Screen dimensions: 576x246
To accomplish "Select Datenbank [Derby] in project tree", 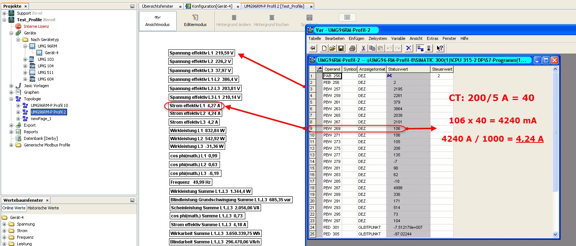I will coord(41,138).
